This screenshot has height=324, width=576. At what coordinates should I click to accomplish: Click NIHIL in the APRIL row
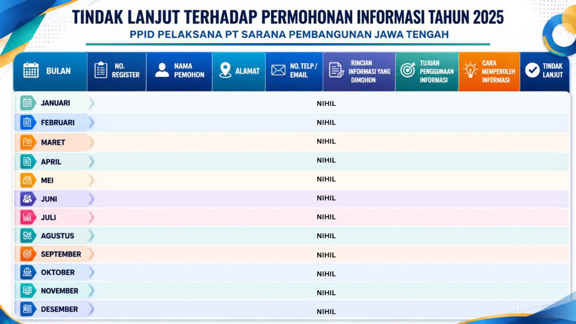(326, 160)
